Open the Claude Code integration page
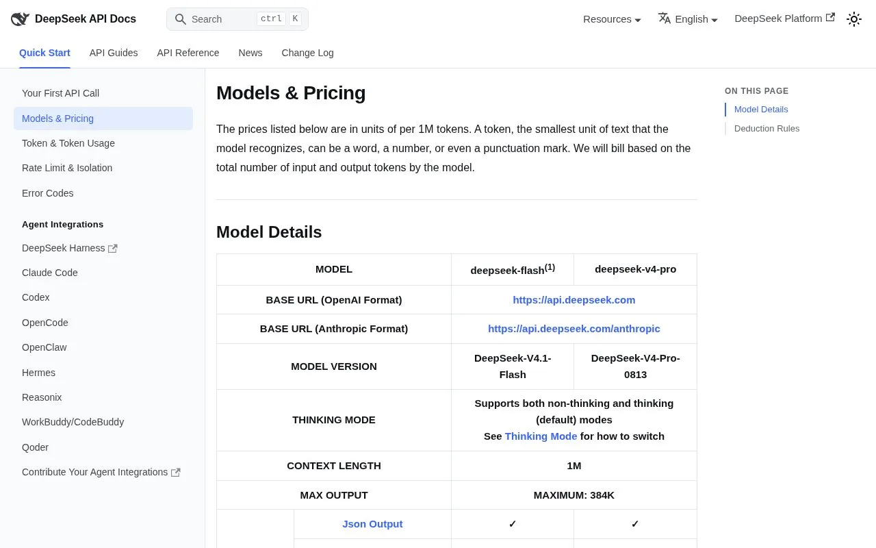This screenshot has height=548, width=876. pos(103,273)
